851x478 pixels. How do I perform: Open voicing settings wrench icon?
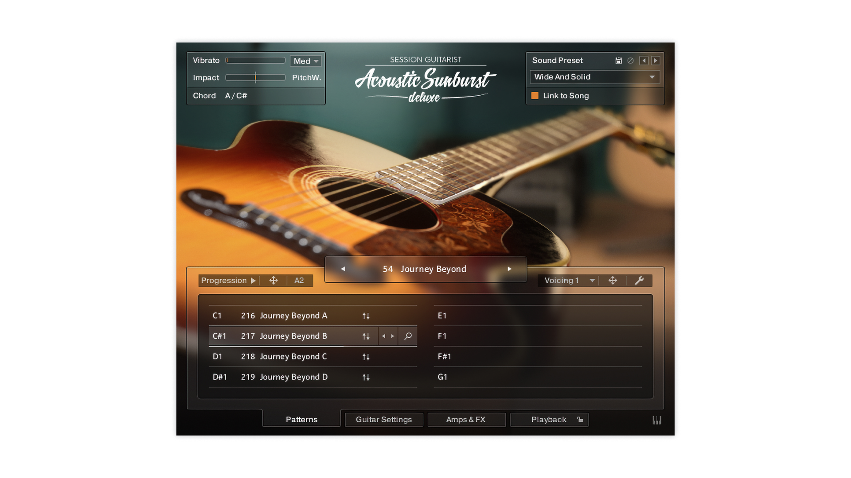(x=639, y=281)
